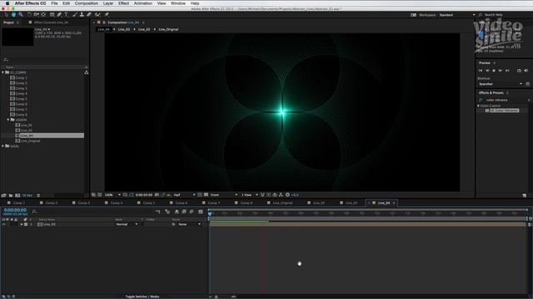Open Parent dropdown showing None
The image size is (533, 299).
coord(189,224)
